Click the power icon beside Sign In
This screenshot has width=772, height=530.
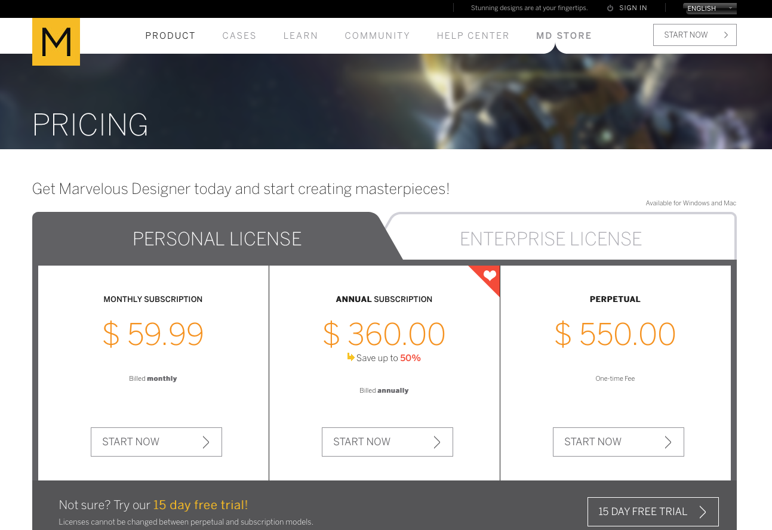click(x=610, y=8)
